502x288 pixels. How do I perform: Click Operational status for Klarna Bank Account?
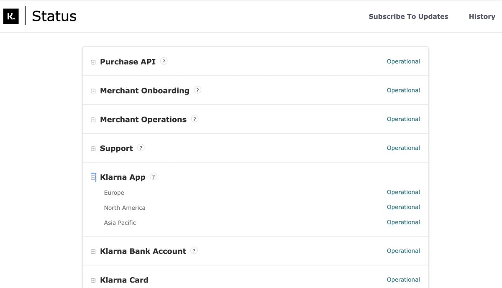(x=403, y=251)
